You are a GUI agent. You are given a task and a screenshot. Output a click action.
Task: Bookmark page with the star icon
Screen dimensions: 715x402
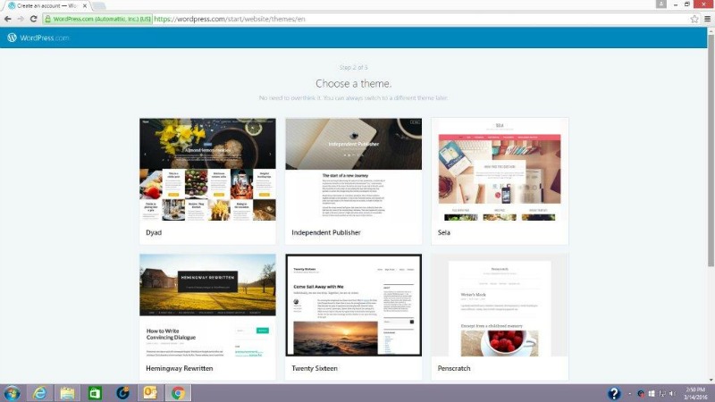694,19
